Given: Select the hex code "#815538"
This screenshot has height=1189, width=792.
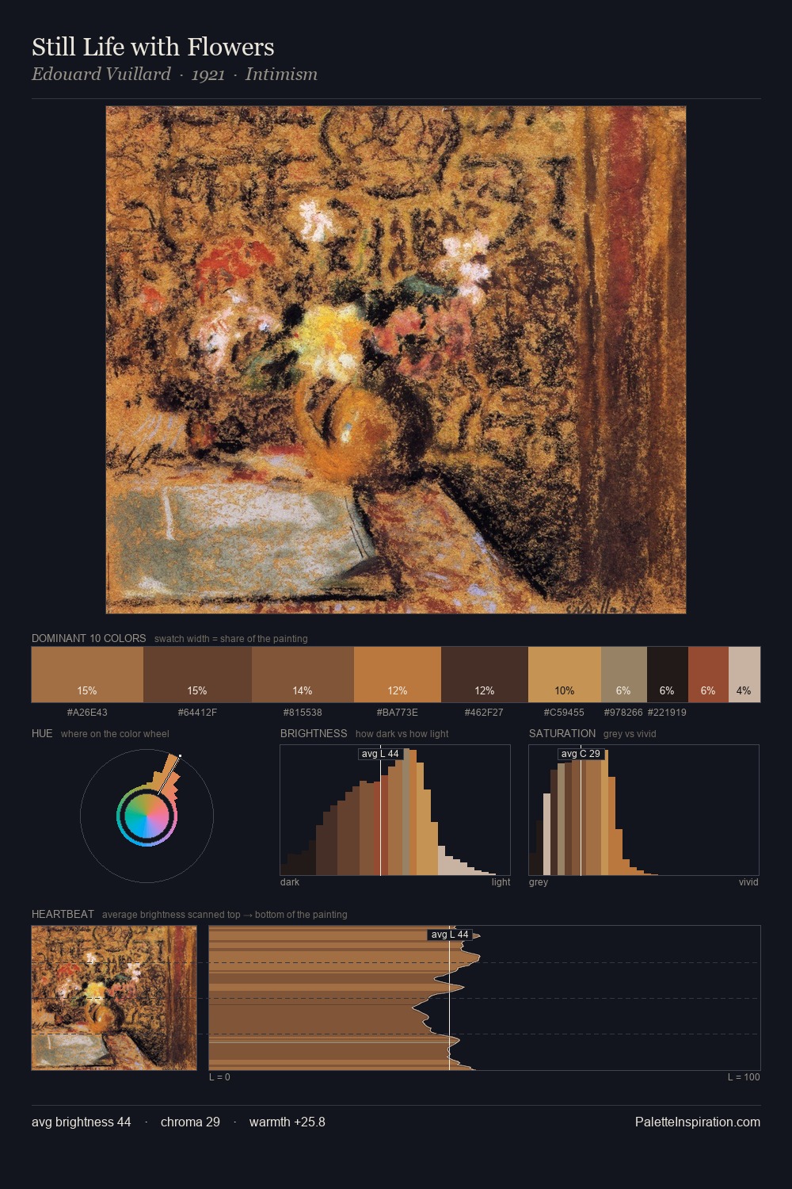Looking at the screenshot, I should pyautogui.click(x=303, y=713).
